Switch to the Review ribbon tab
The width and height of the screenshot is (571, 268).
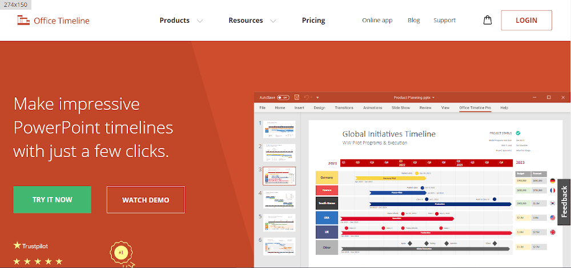click(425, 108)
